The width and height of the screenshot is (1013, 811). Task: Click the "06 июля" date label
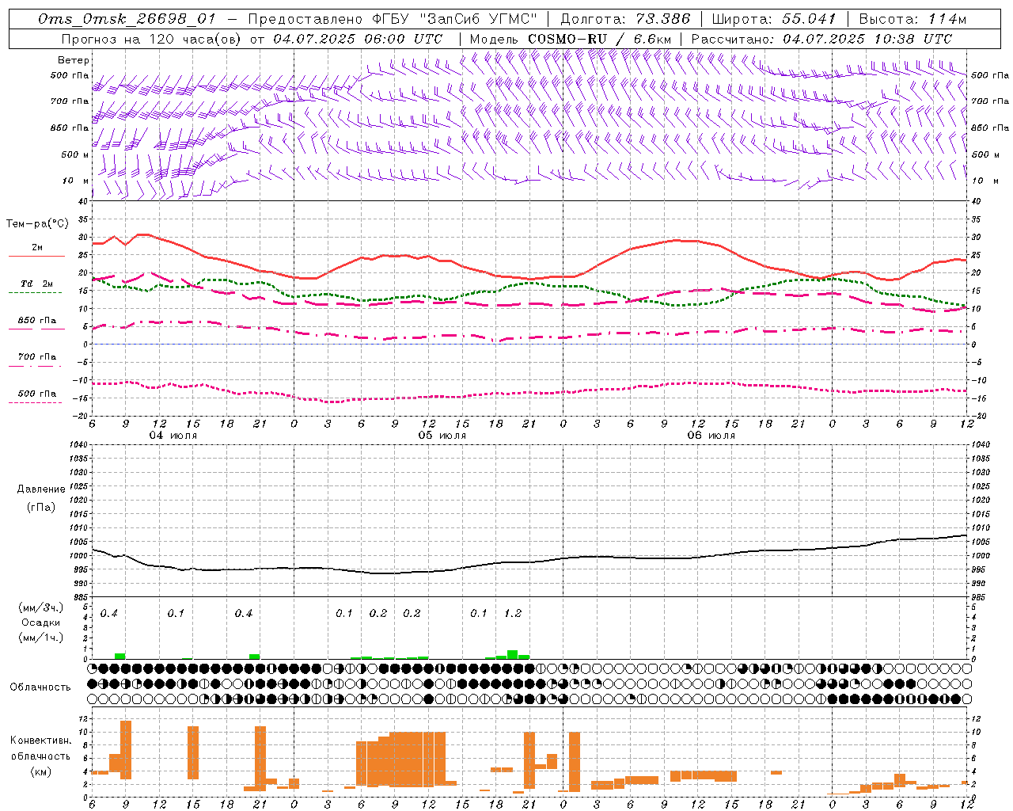711,436
